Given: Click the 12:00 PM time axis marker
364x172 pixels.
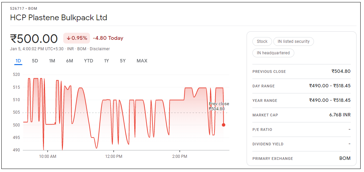Looking at the screenshot, I should [x=114, y=156].
